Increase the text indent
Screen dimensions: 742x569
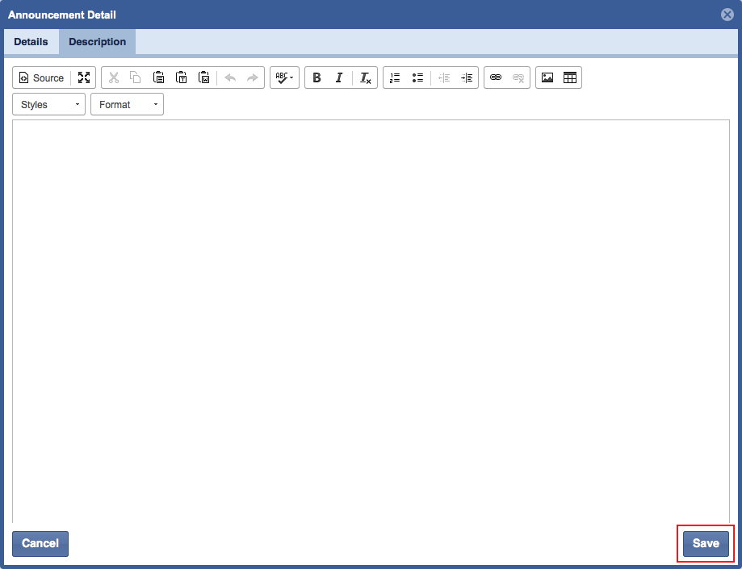pyautogui.click(x=467, y=78)
